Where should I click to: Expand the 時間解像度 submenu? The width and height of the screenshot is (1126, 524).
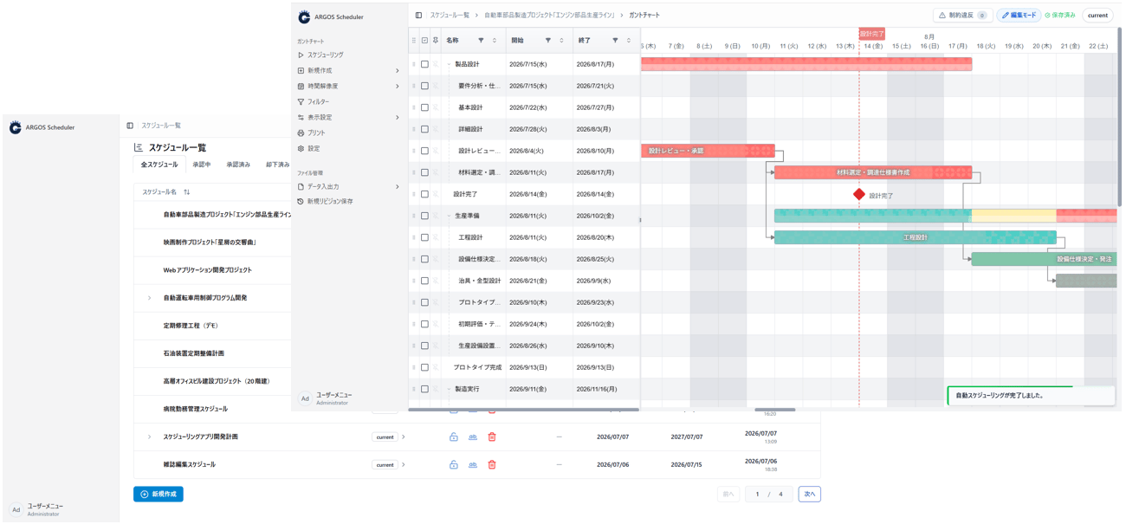coord(398,87)
